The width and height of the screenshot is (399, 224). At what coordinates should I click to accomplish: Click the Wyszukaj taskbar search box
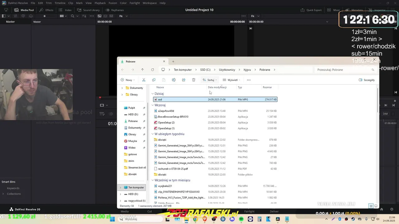(140, 219)
